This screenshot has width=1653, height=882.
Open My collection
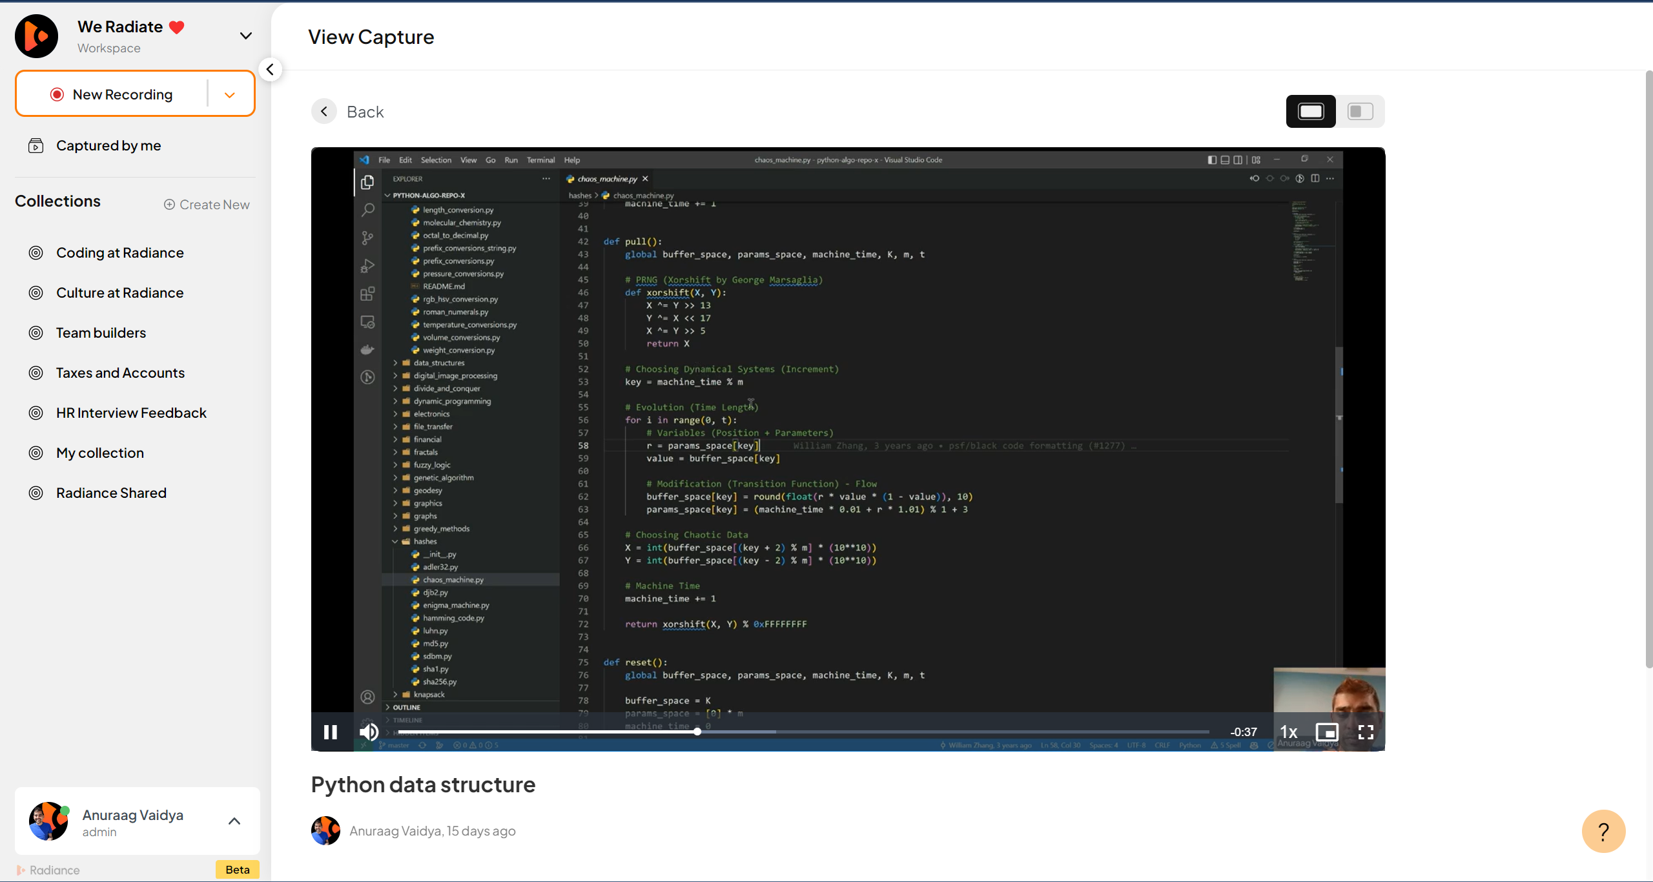click(x=100, y=453)
